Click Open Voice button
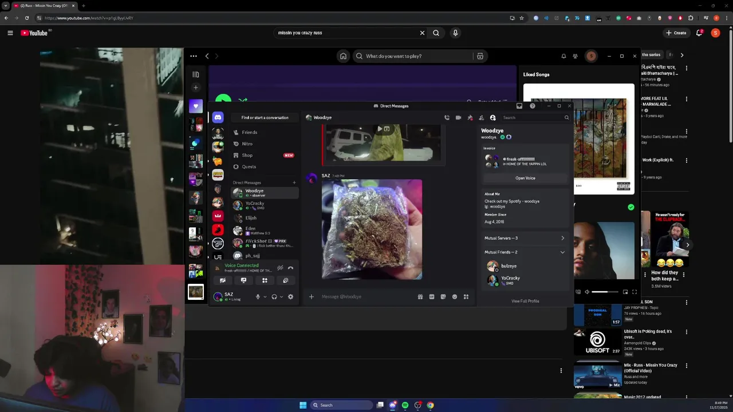 (x=525, y=178)
